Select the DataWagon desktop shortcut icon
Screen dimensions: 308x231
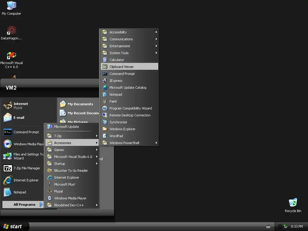(x=12, y=30)
